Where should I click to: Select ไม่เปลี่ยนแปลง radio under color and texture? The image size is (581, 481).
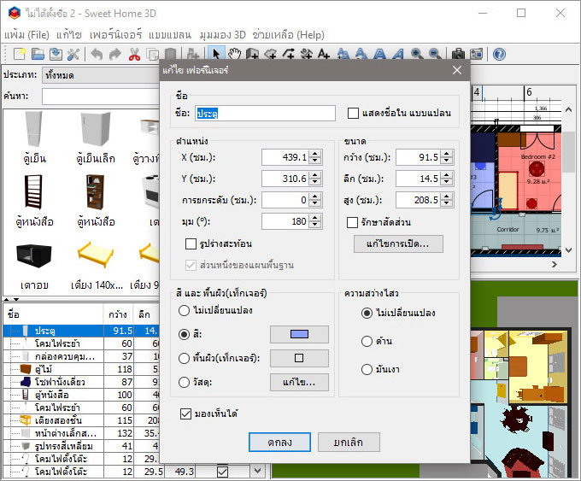(x=185, y=310)
